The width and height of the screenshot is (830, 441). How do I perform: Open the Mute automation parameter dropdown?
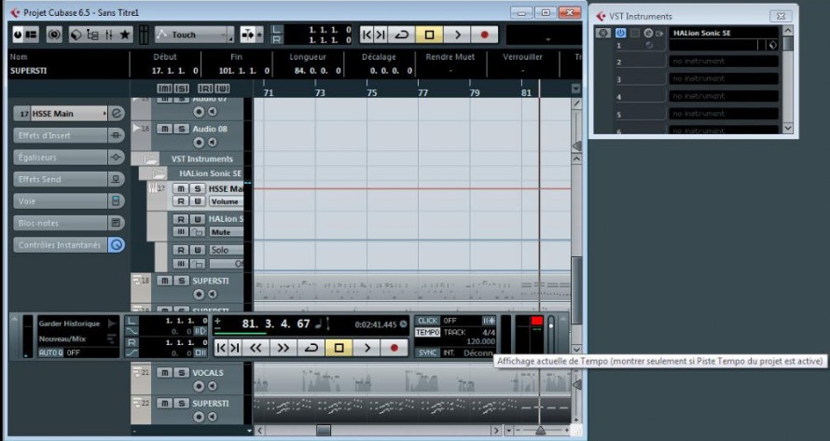pyautogui.click(x=226, y=232)
